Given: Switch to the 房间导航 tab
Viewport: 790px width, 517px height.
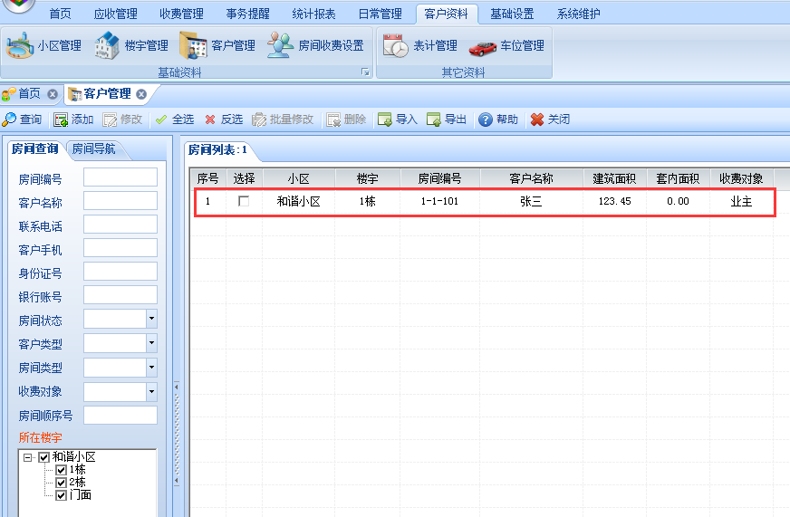Looking at the screenshot, I should 93,149.
